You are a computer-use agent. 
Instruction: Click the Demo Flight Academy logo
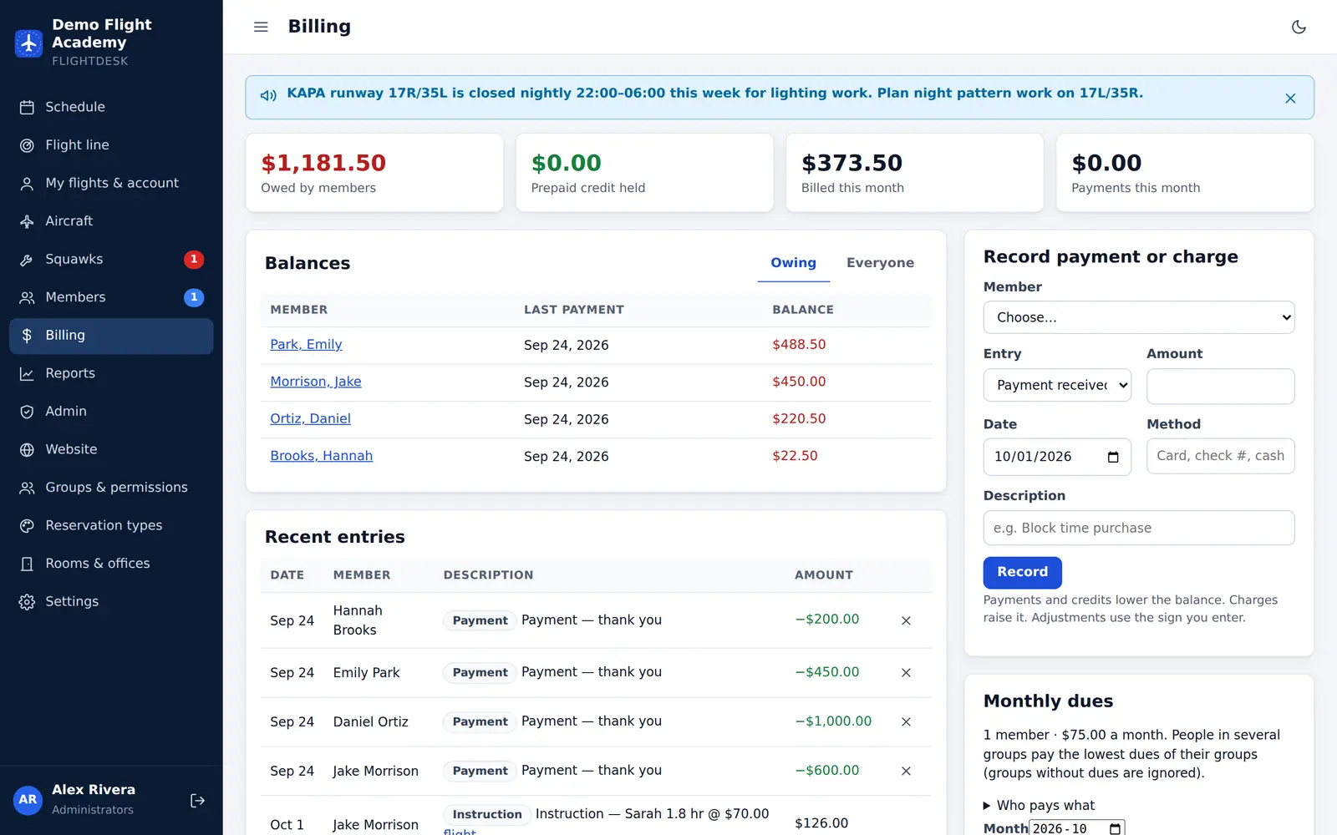pos(28,43)
